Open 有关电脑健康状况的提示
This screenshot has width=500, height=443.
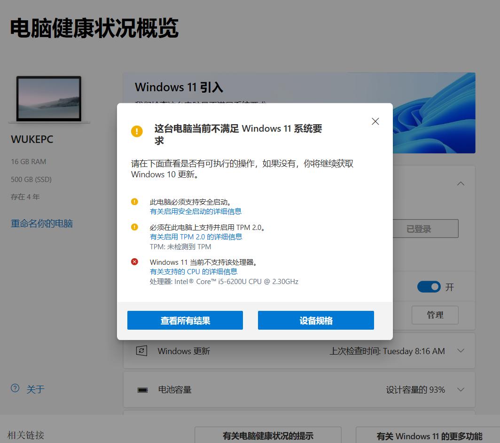coord(268,436)
